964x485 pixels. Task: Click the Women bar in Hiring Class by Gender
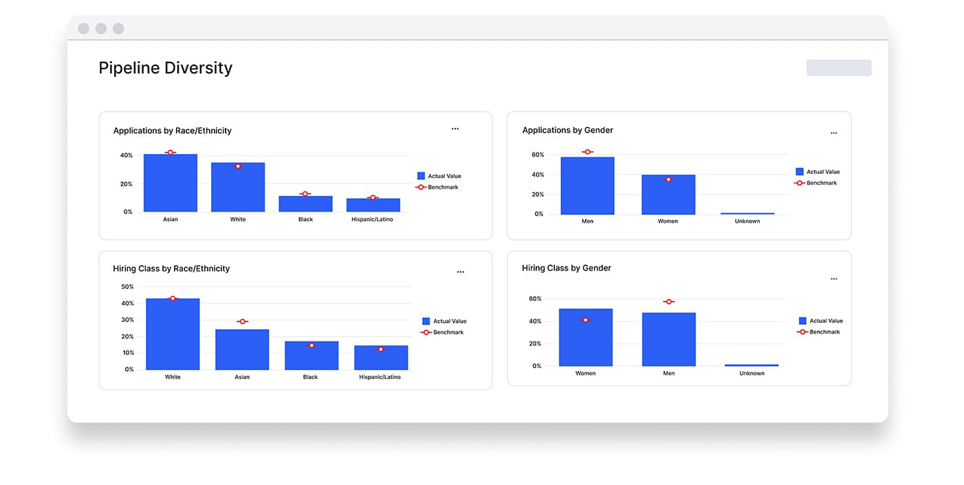tap(585, 338)
